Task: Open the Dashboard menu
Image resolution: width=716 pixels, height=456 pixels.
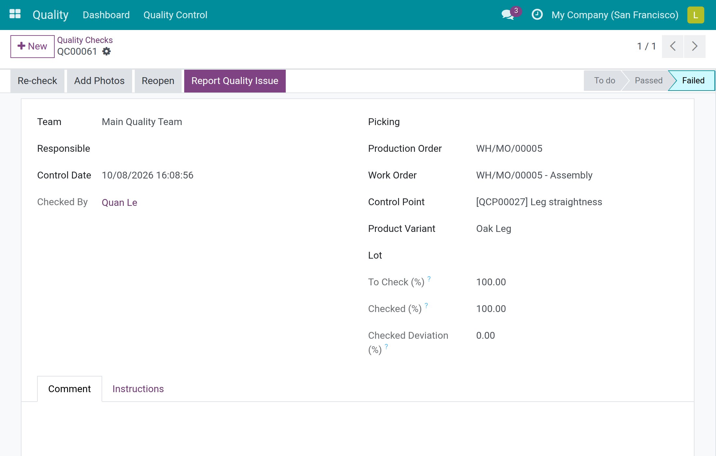Action: pos(106,15)
